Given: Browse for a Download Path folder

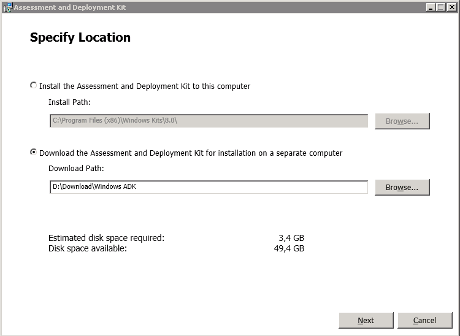Looking at the screenshot, I should (402, 188).
